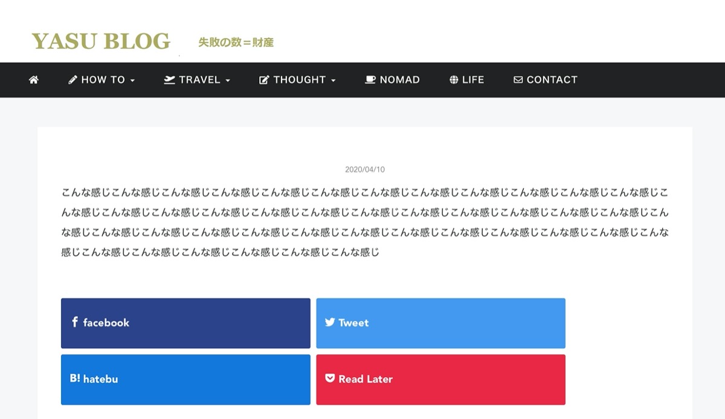
Task: Expand the TRAVEL dropdown arrow
Action: point(228,80)
